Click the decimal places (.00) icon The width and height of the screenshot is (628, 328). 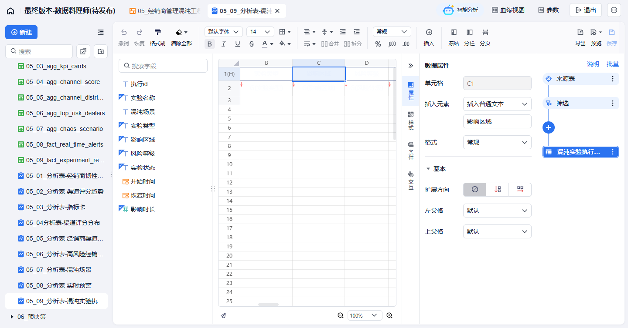[x=406, y=44]
